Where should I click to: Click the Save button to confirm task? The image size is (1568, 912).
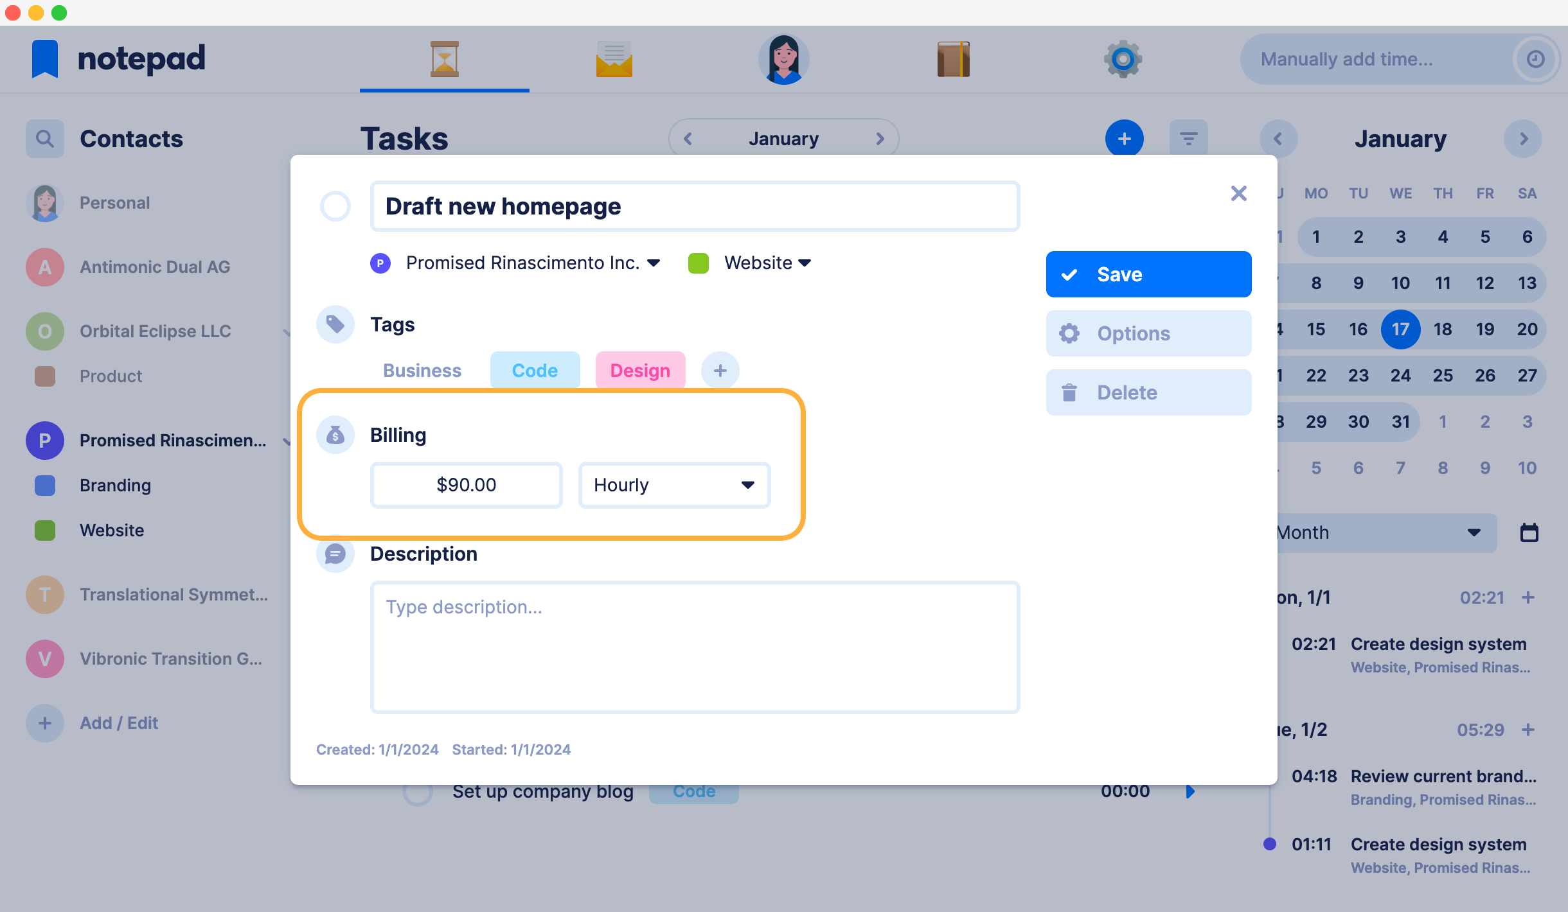click(1149, 275)
